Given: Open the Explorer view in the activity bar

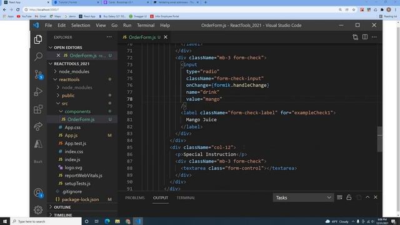Looking at the screenshot, I should [x=38, y=39].
